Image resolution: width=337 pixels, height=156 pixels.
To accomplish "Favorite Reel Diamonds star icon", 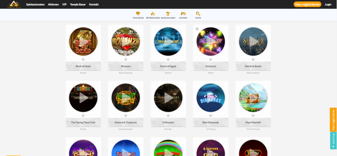I will pyautogui.click(x=211, y=116).
